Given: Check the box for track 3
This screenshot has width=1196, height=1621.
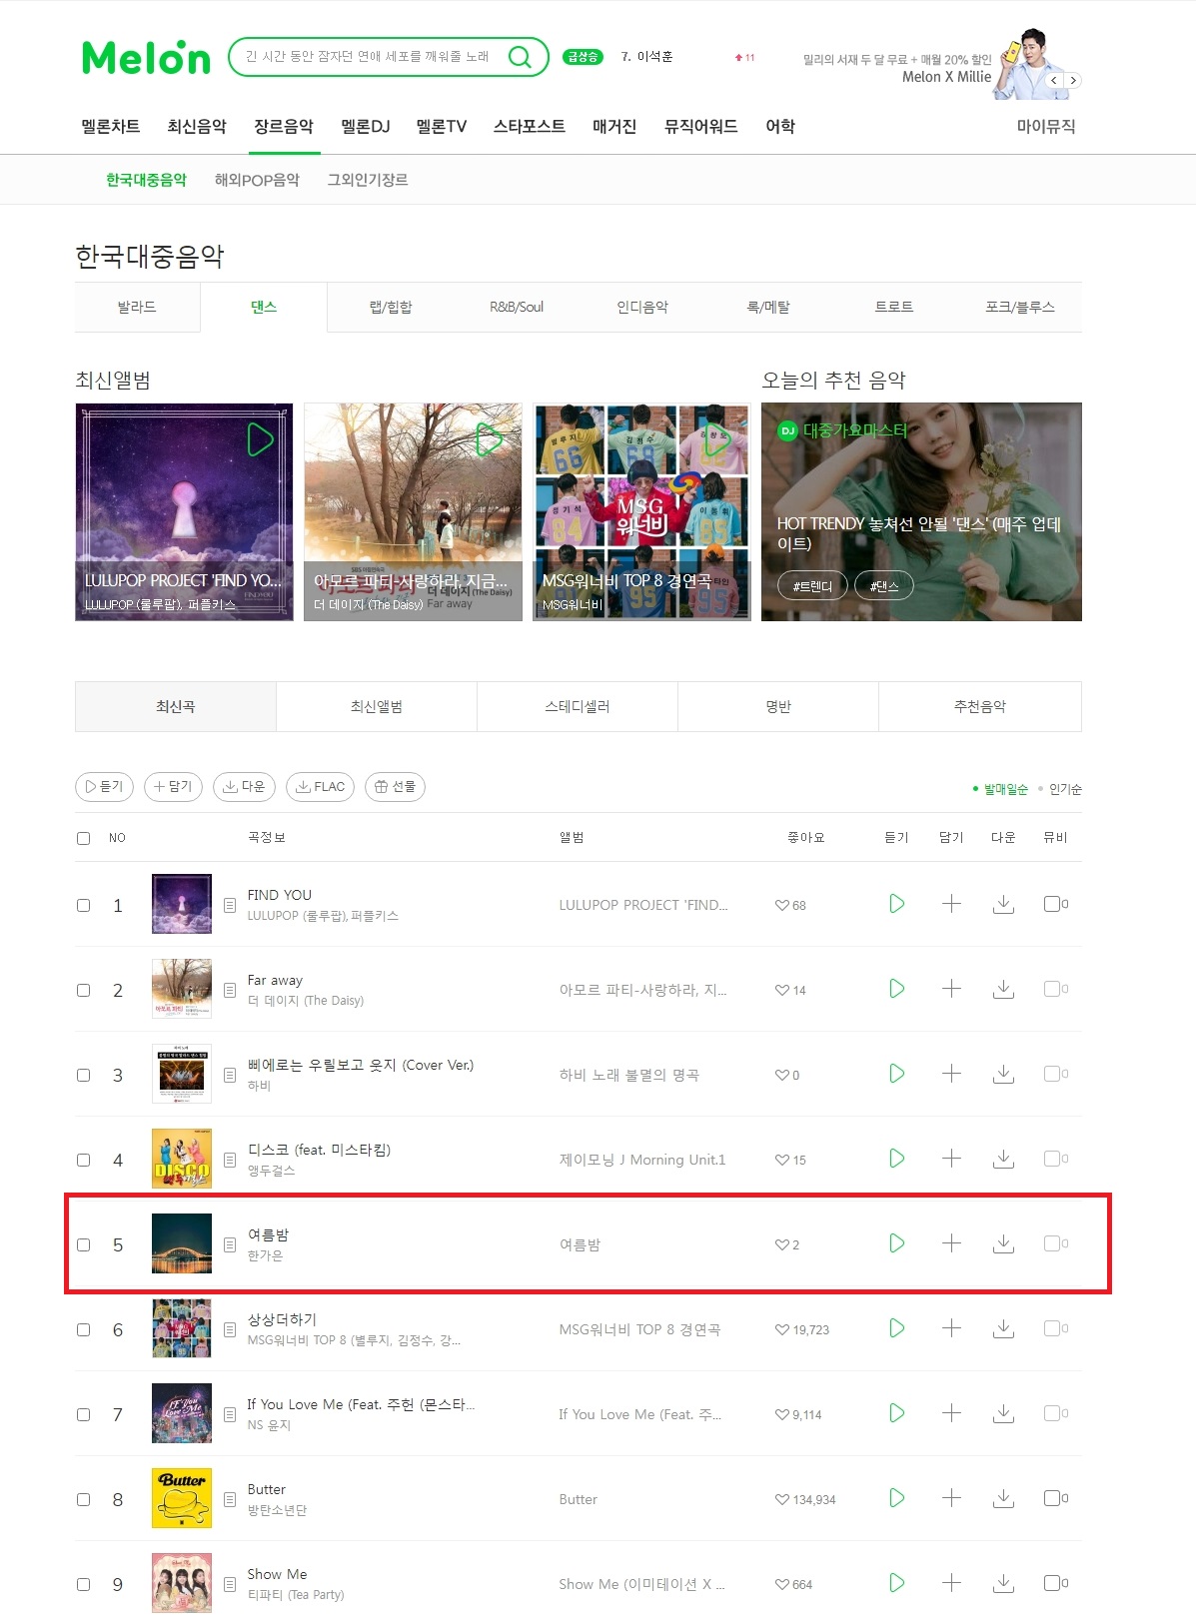Looking at the screenshot, I should pyautogui.click(x=84, y=1075).
